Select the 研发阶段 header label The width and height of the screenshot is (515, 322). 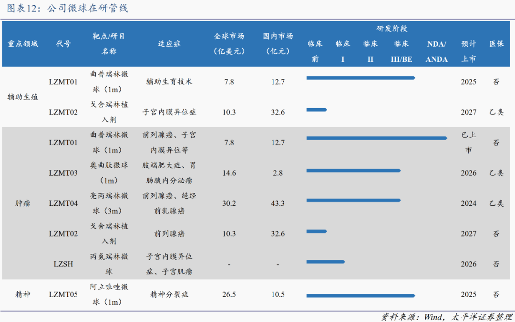392,29
